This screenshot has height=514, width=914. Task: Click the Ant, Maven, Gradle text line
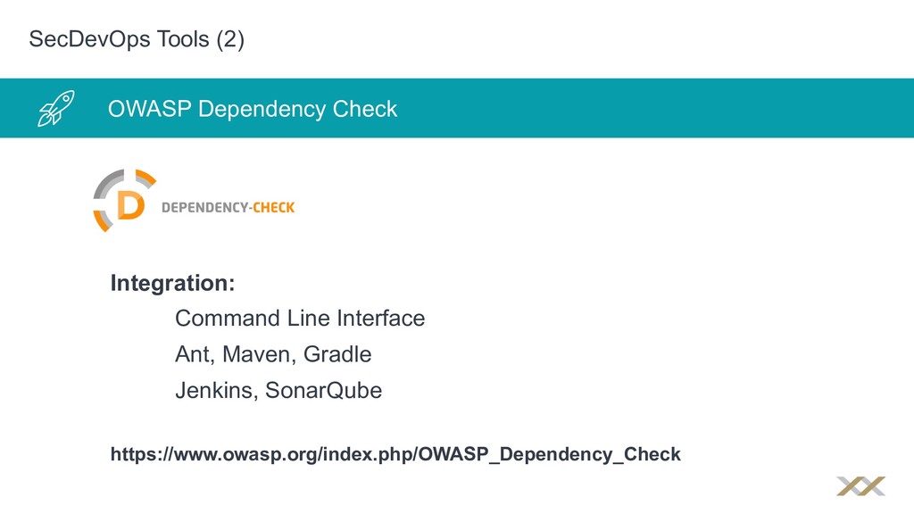273,354
